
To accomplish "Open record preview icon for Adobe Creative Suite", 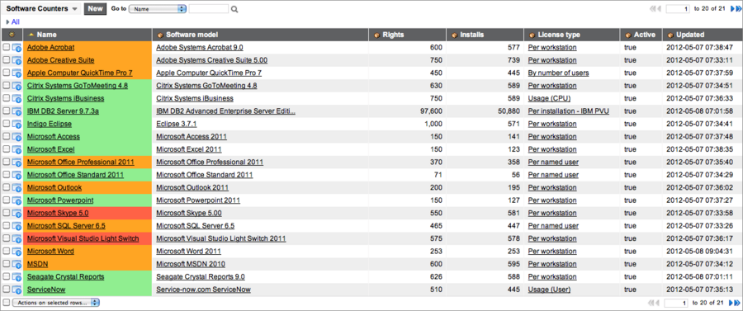I will 17,60.
